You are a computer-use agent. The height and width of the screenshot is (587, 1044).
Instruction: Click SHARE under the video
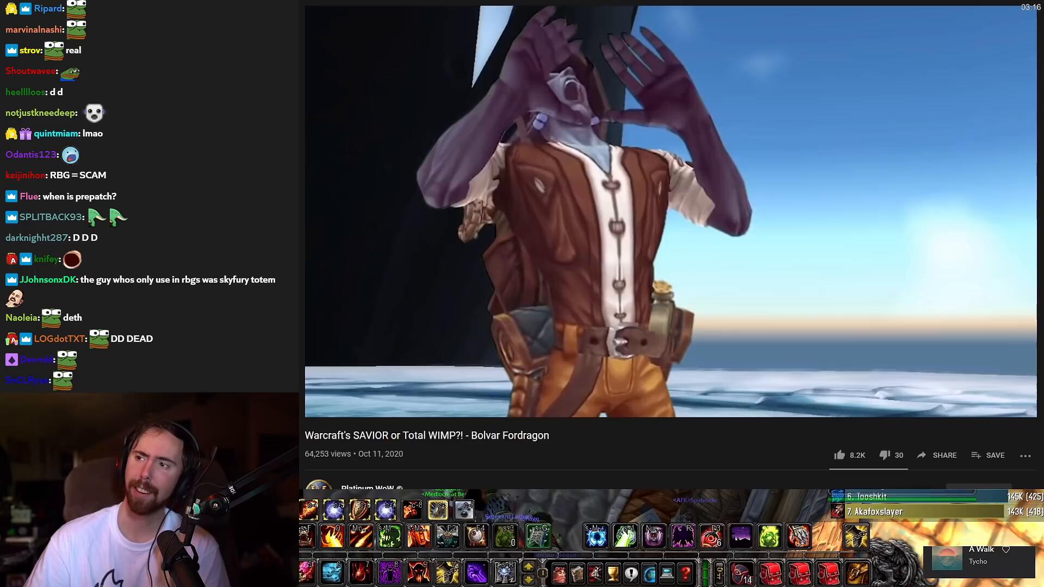point(936,455)
